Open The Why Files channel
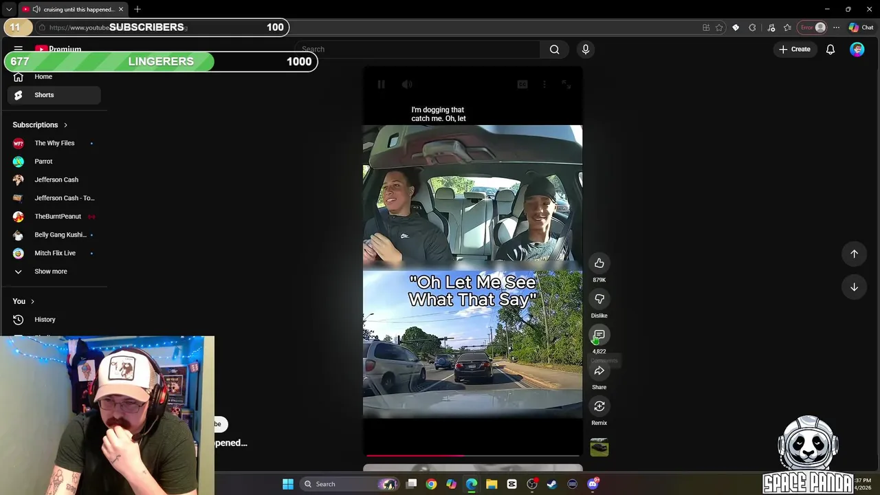 (54, 143)
